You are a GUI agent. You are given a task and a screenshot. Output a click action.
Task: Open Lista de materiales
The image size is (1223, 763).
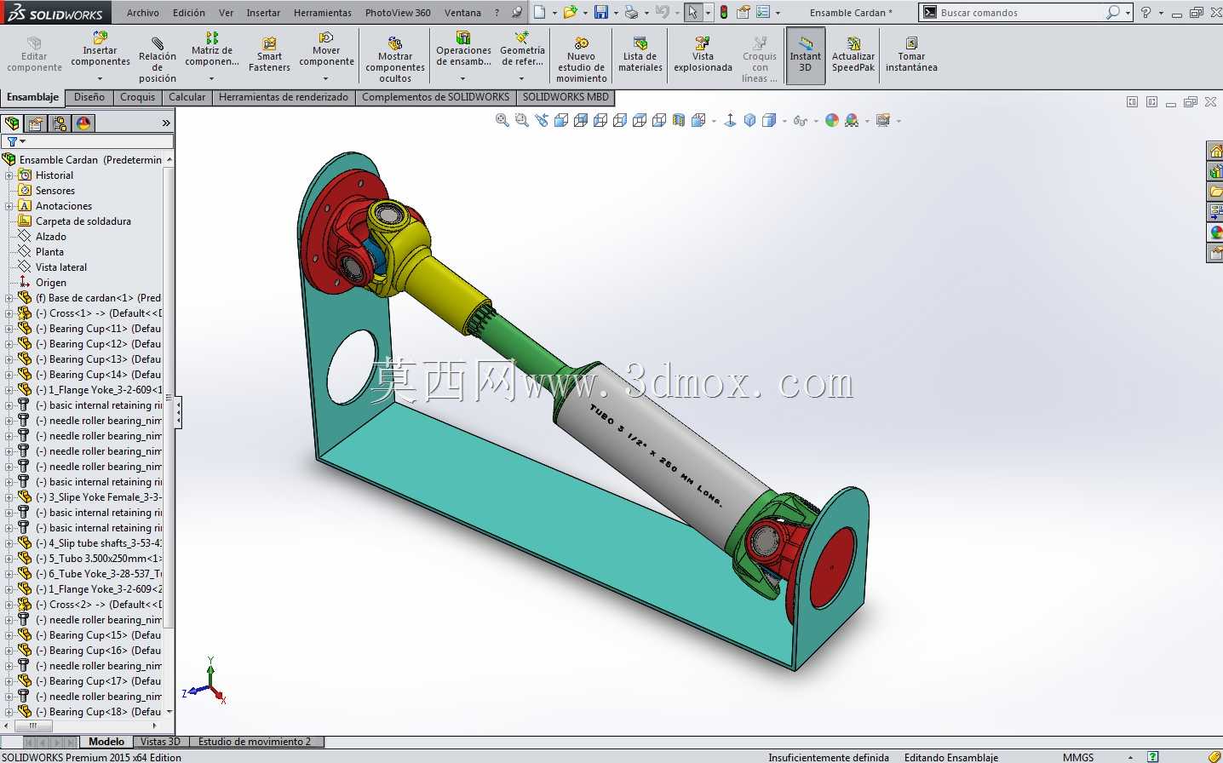640,55
